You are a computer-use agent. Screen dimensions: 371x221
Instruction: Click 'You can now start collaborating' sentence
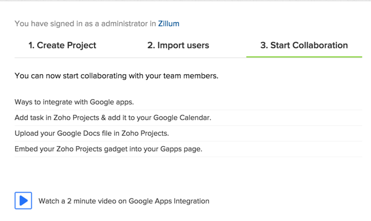pyautogui.click(x=117, y=76)
